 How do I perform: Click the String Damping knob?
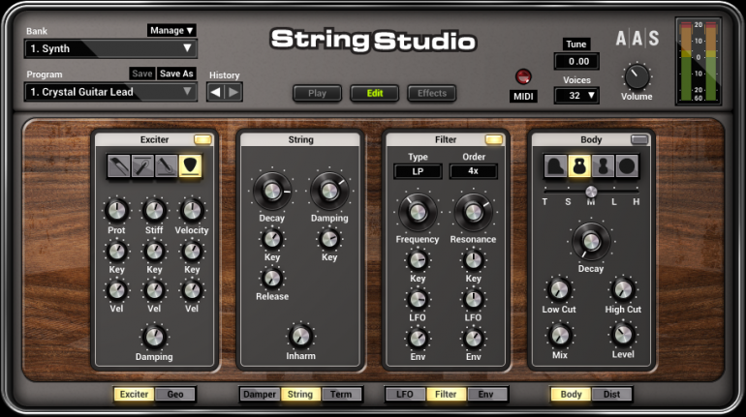pos(329,191)
